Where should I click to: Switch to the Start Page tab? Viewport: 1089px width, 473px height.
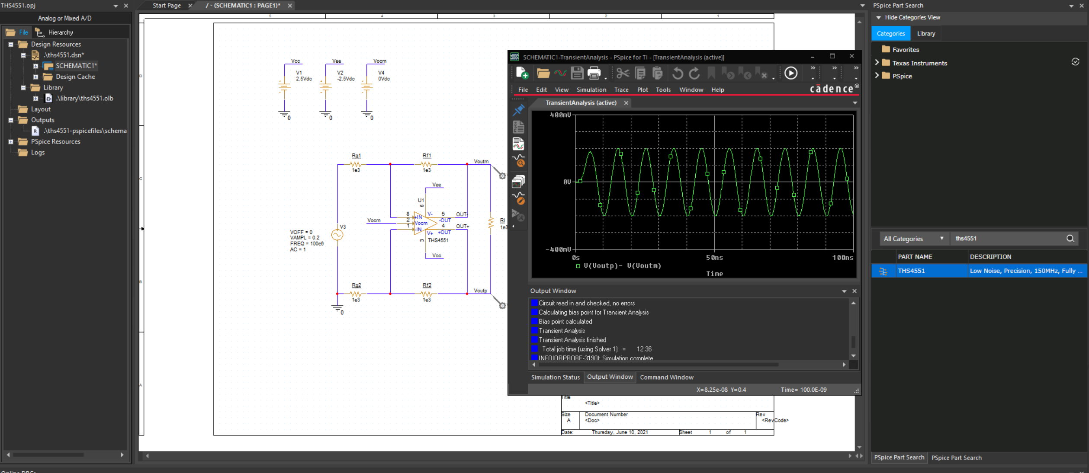(167, 6)
